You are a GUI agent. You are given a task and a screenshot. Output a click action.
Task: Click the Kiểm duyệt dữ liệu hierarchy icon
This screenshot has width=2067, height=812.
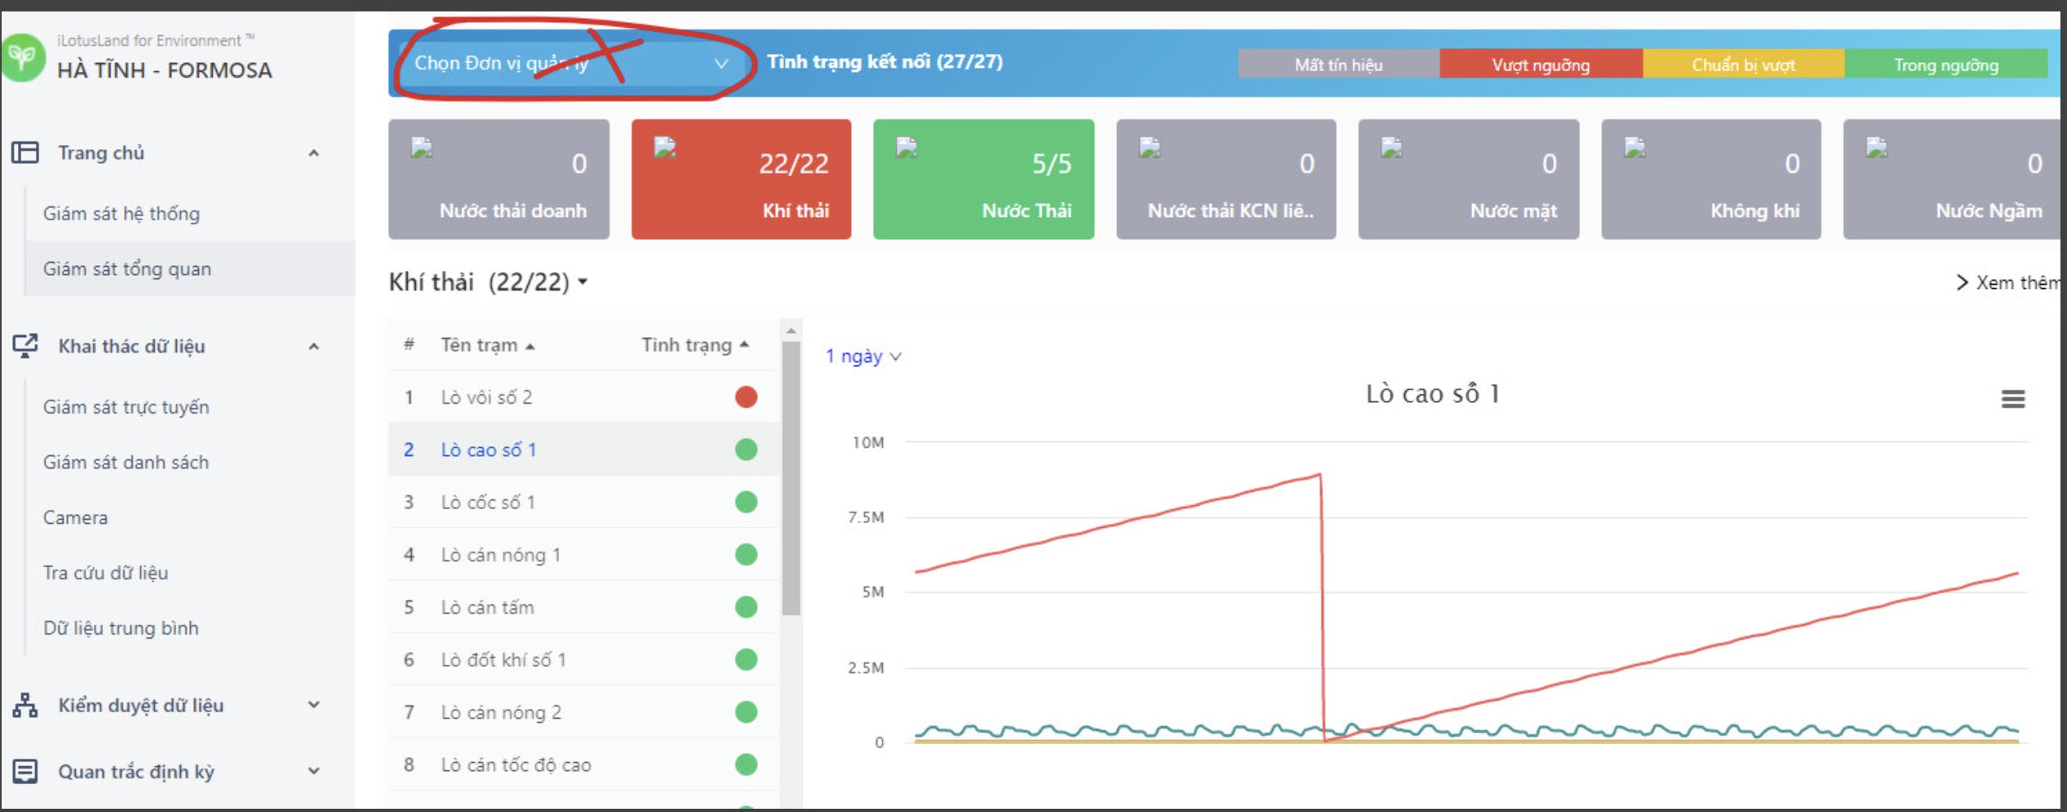[25, 705]
